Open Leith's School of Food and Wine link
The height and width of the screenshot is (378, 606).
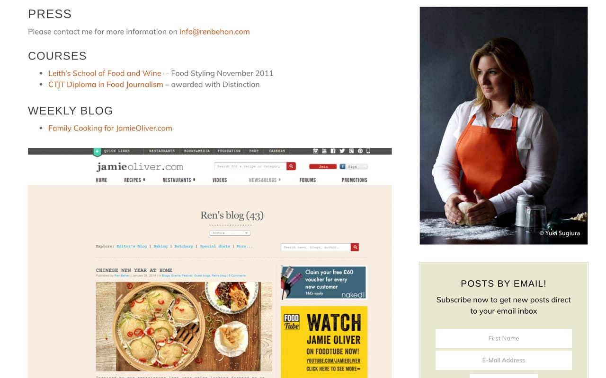(x=105, y=73)
